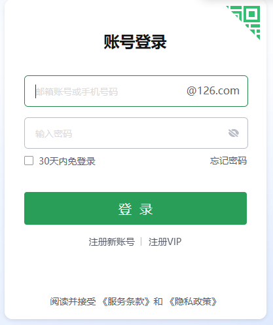Image resolution: width=273 pixels, height=325 pixels.
Task: Click the 账号登录 heading
Action: [135, 42]
